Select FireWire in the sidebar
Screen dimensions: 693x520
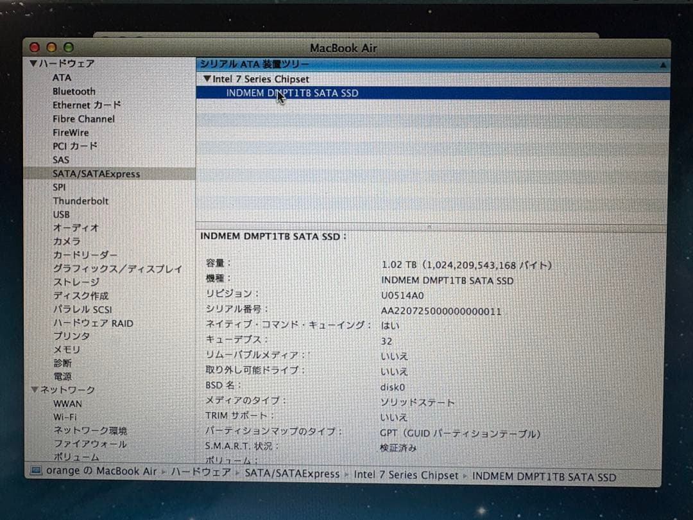71,132
